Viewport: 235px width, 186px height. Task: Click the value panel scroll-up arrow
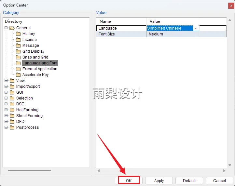pos(230,20)
